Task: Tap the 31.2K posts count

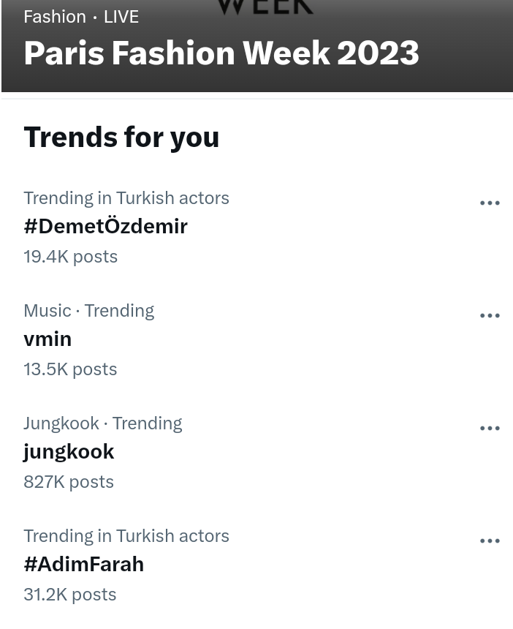Action: tap(70, 595)
